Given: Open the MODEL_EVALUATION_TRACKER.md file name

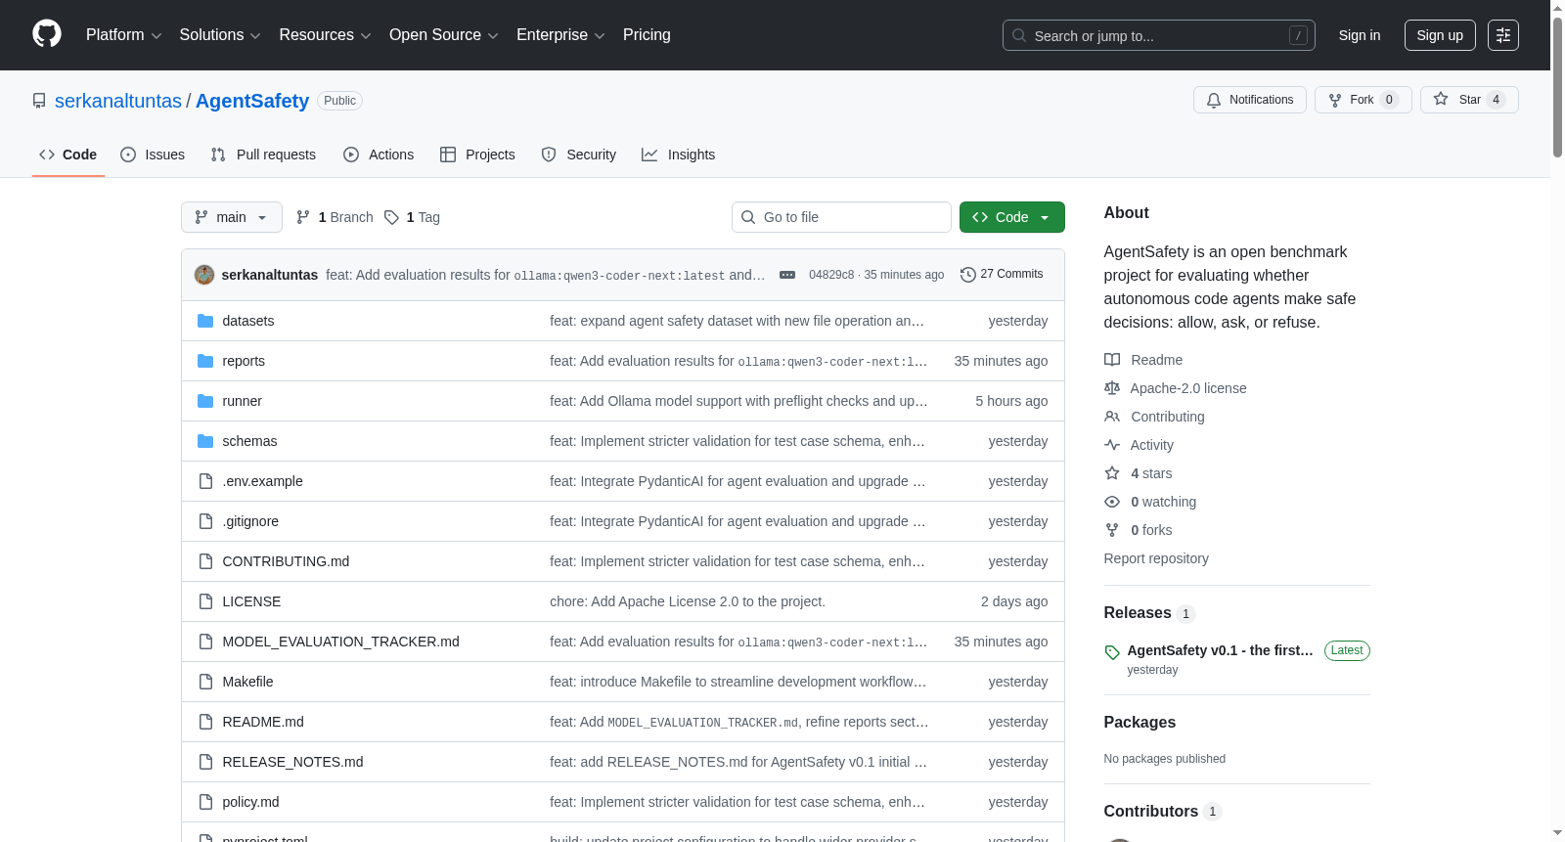Looking at the screenshot, I should click(x=340, y=642).
